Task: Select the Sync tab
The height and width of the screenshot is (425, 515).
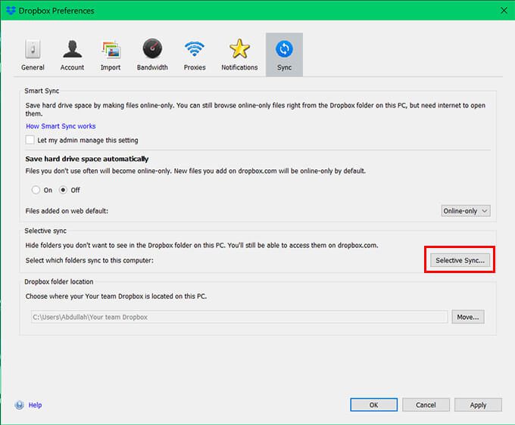Action: click(284, 54)
